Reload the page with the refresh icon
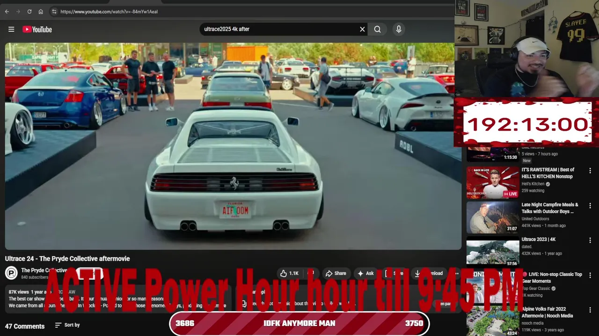The width and height of the screenshot is (599, 336). (x=29, y=12)
